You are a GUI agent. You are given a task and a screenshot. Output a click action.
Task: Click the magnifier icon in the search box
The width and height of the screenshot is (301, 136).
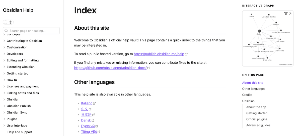(7, 31)
